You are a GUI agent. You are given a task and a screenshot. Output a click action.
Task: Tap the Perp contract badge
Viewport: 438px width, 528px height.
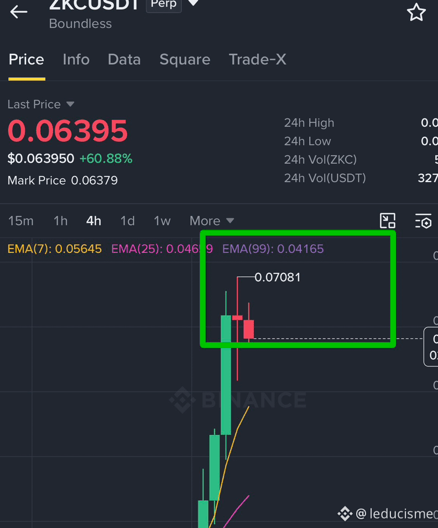click(164, 5)
